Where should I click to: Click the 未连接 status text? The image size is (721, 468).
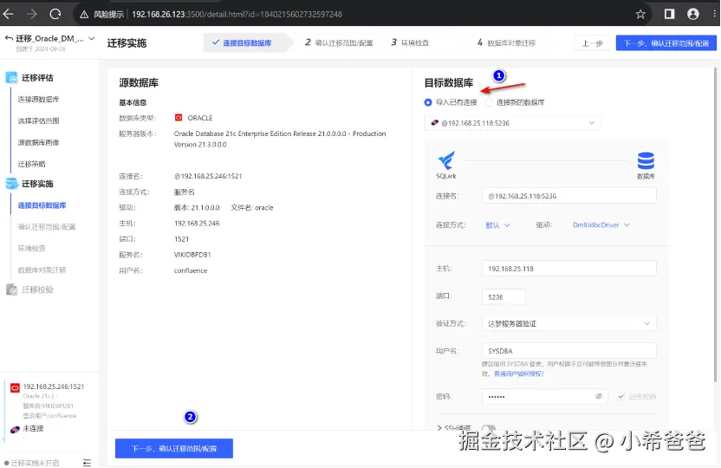[x=33, y=428]
